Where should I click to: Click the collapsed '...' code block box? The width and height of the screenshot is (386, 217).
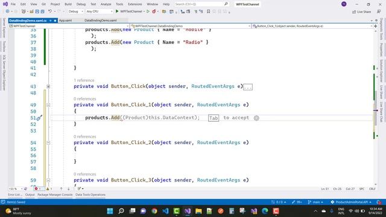pyautogui.click(x=248, y=87)
